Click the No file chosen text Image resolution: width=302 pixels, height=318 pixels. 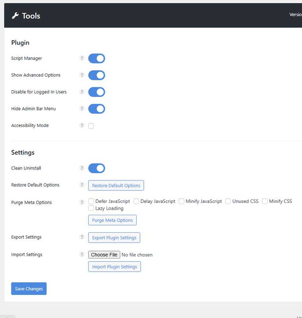pyautogui.click(x=137, y=255)
